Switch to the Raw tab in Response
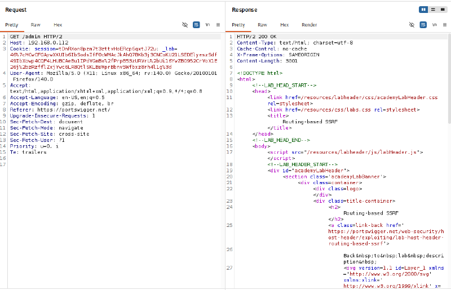451x290 pixels. (262, 25)
